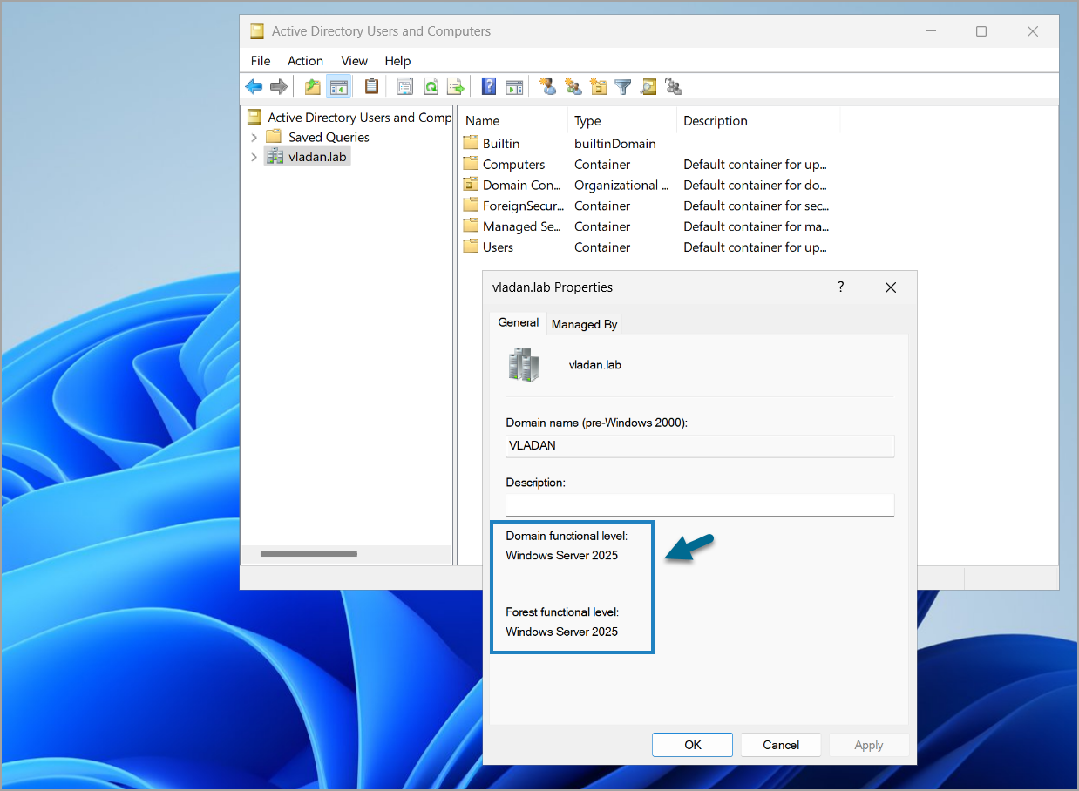
Task: Select the Builtin name in the list
Action: pyautogui.click(x=501, y=143)
